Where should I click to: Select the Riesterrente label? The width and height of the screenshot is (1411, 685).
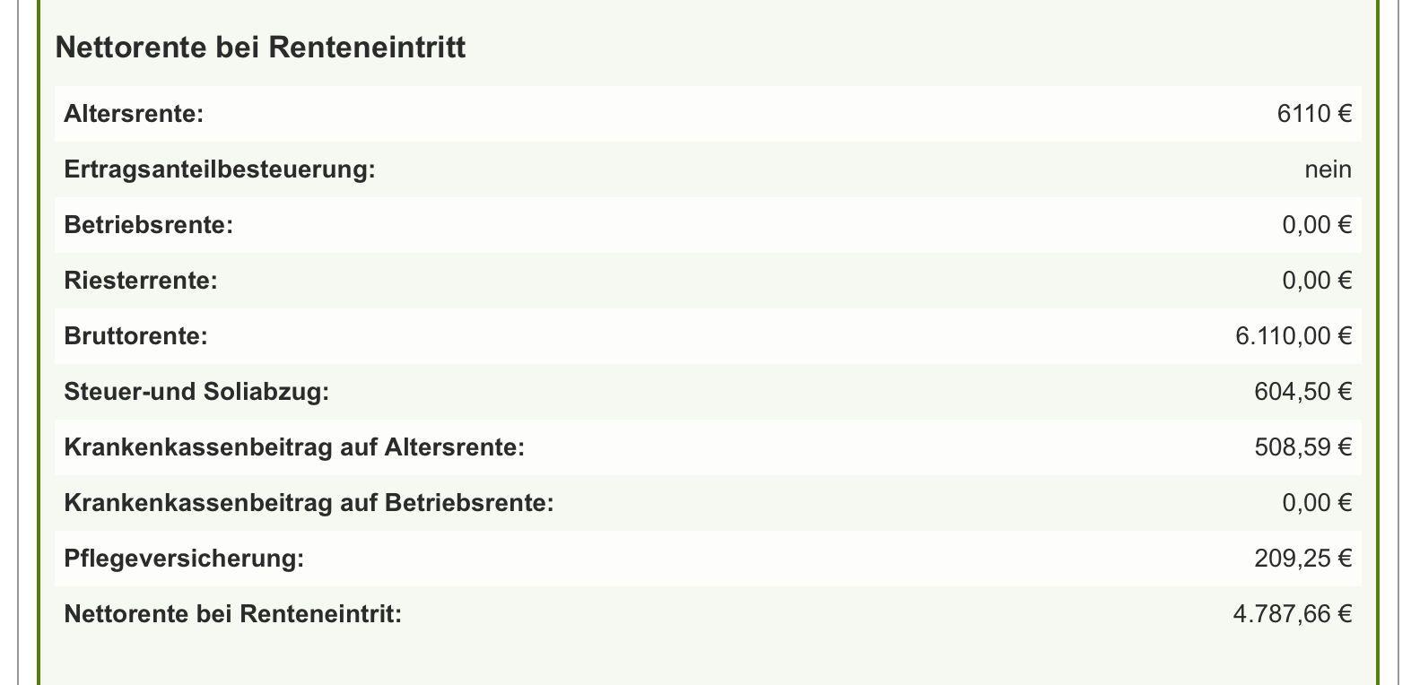pyautogui.click(x=141, y=281)
